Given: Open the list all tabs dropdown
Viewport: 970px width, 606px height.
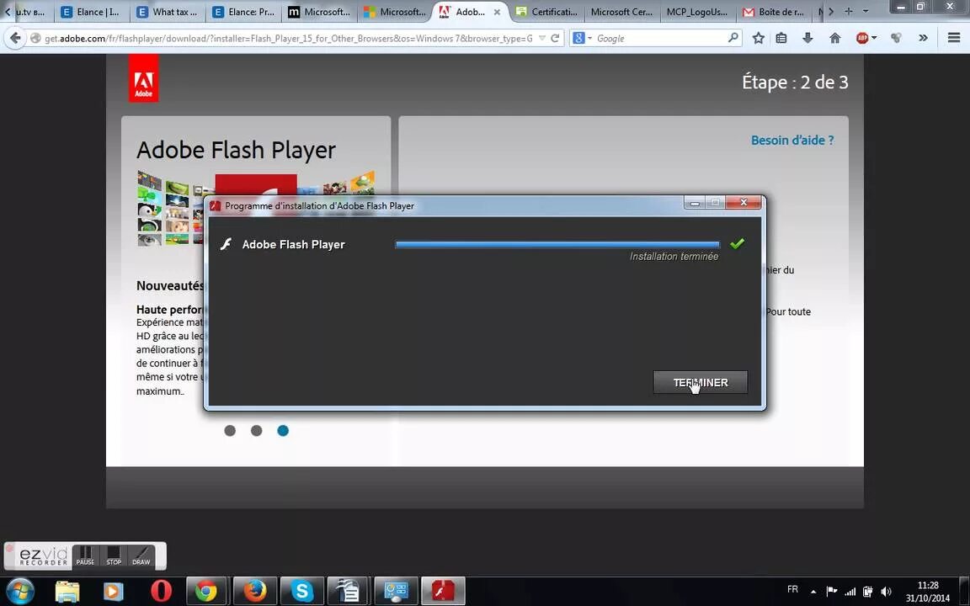Looking at the screenshot, I should click(865, 11).
